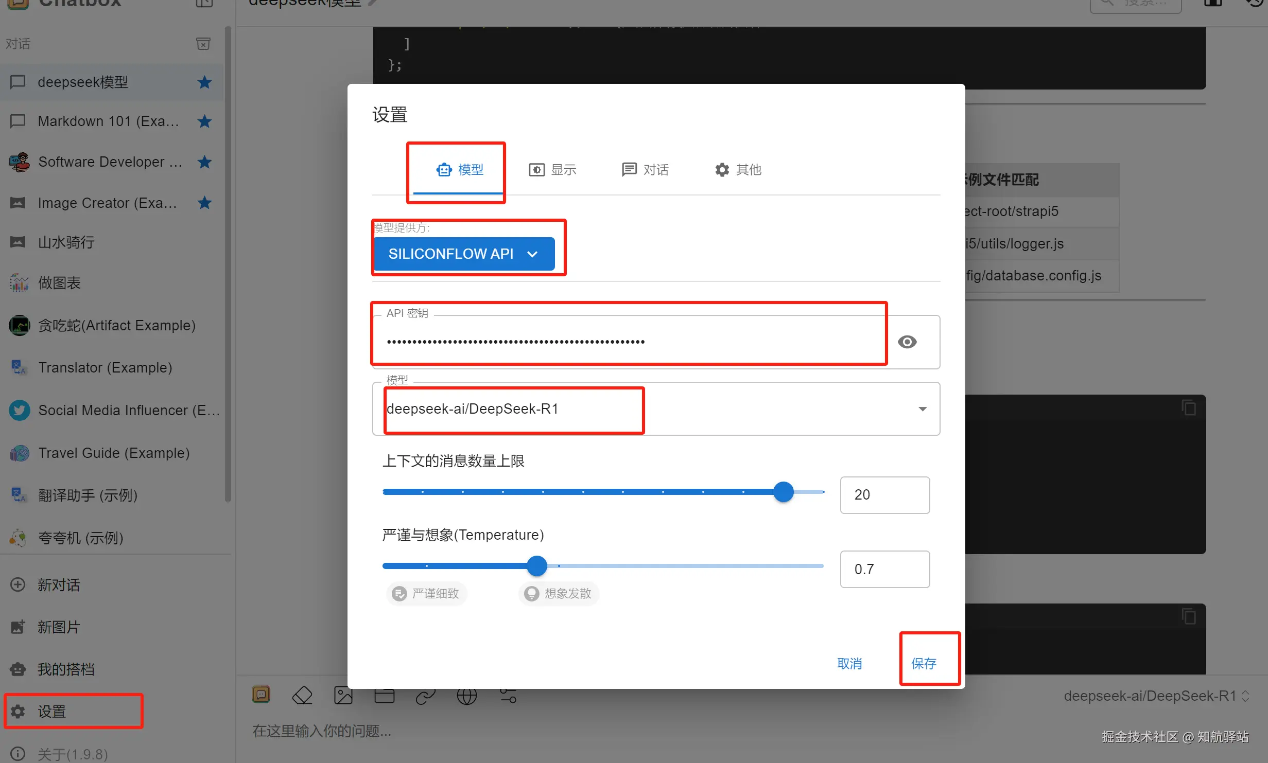Viewport: 1268px width, 763px height.
Task: Open the 对话 settings tab
Action: pos(645,170)
